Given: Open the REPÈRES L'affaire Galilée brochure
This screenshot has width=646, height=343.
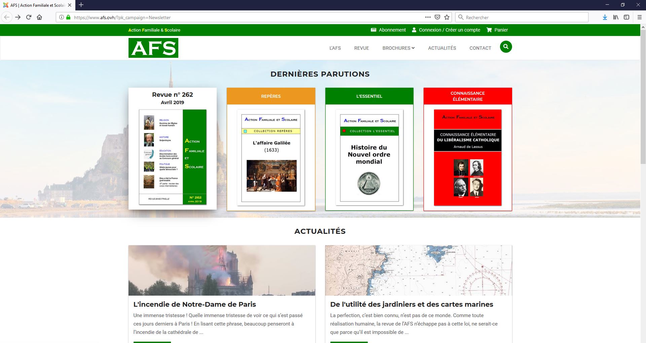Looking at the screenshot, I should click(271, 158).
